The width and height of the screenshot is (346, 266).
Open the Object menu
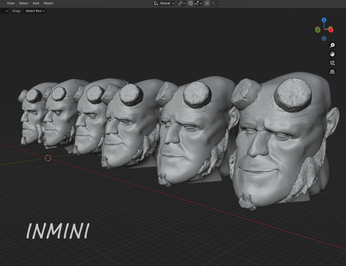click(48, 3)
